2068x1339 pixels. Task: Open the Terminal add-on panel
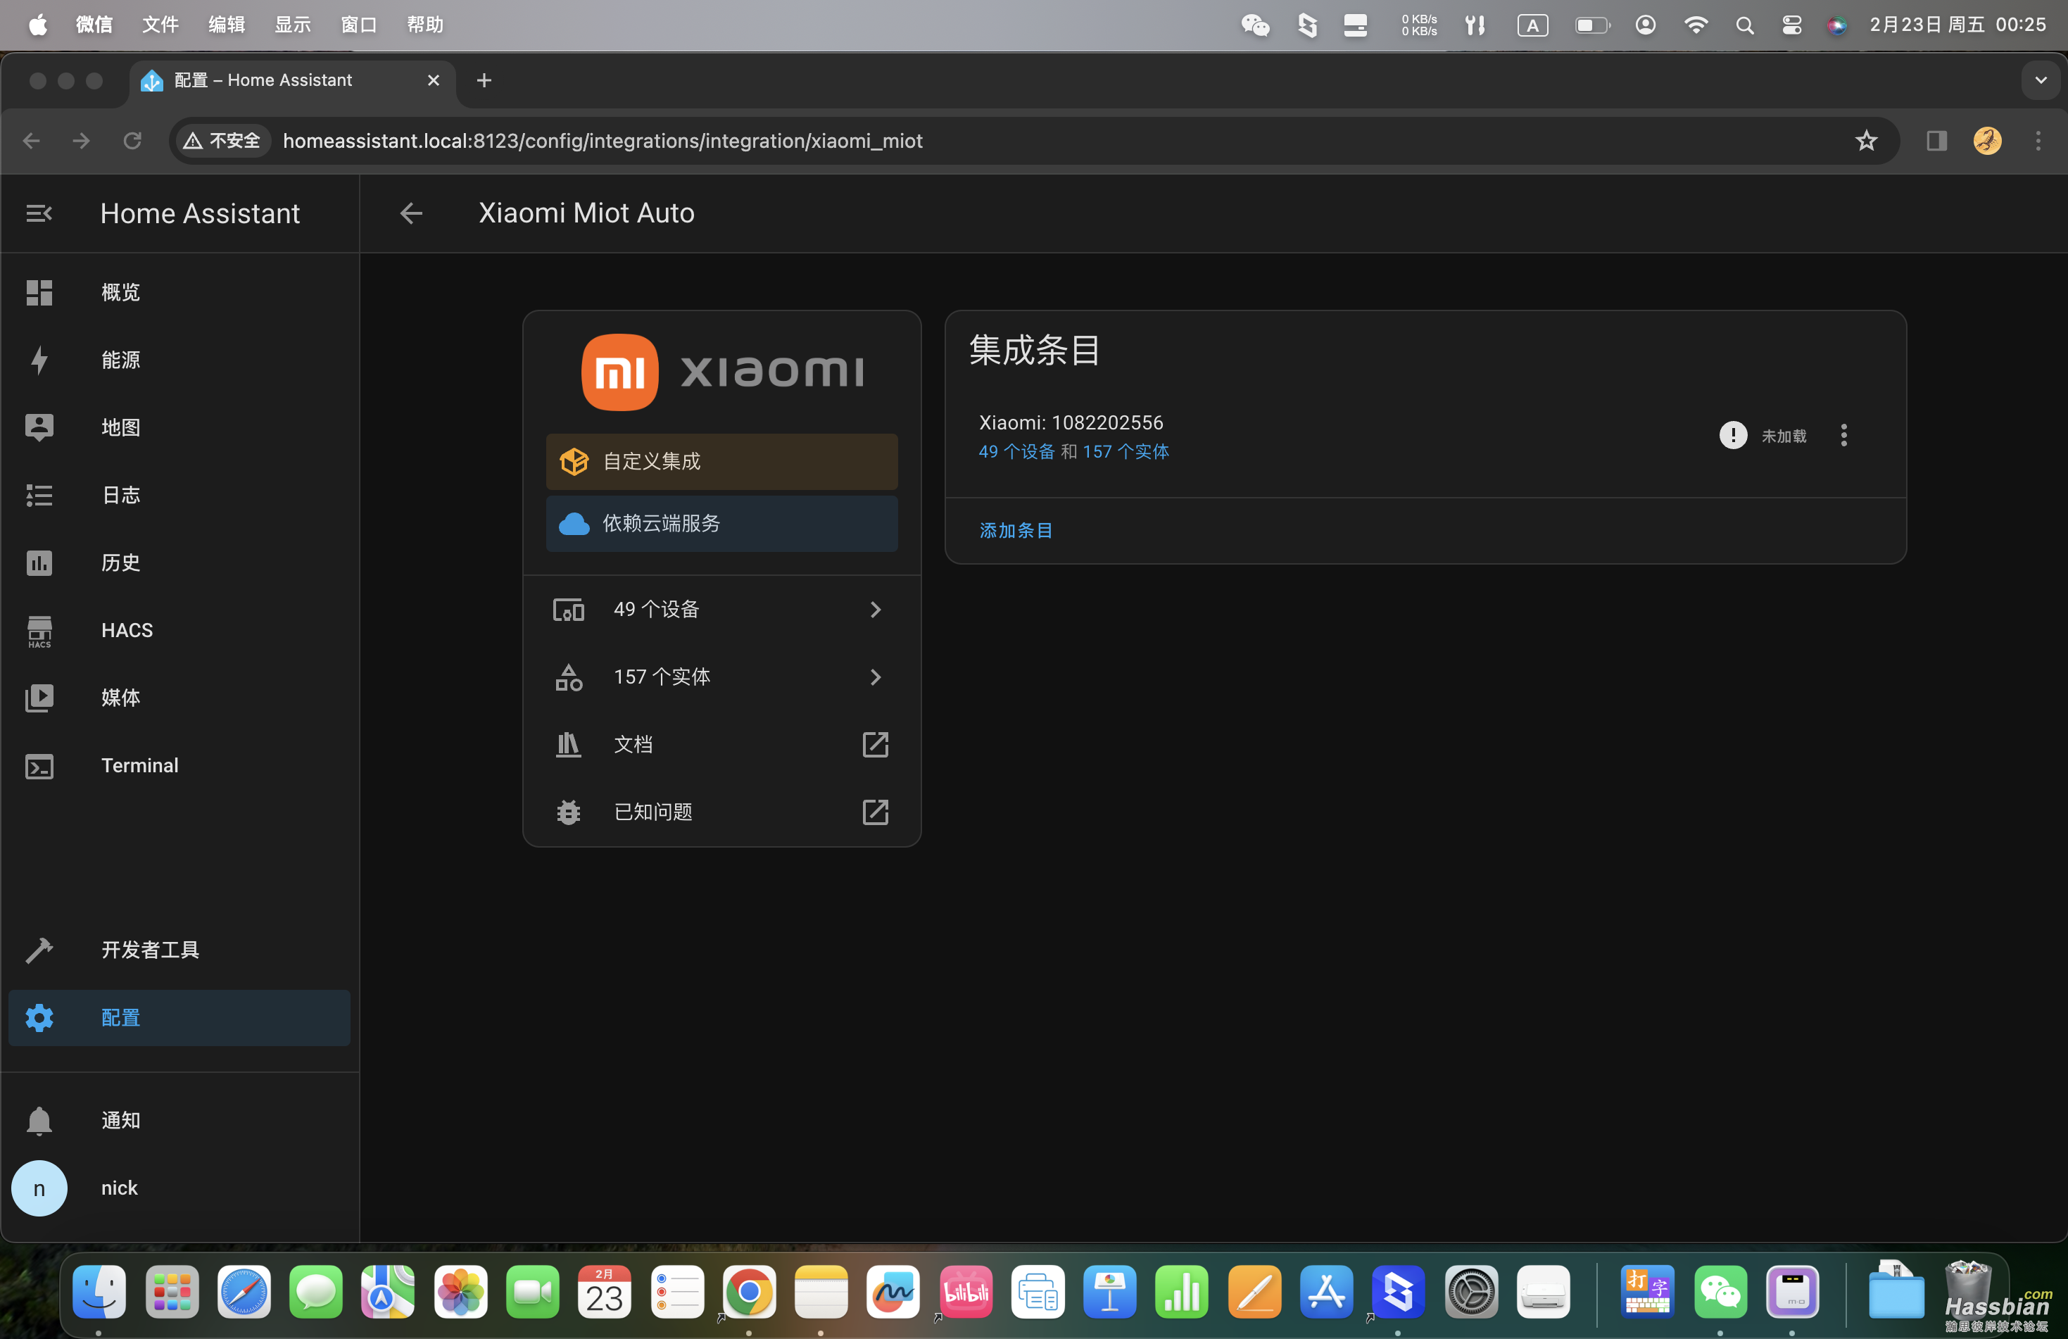coord(179,765)
